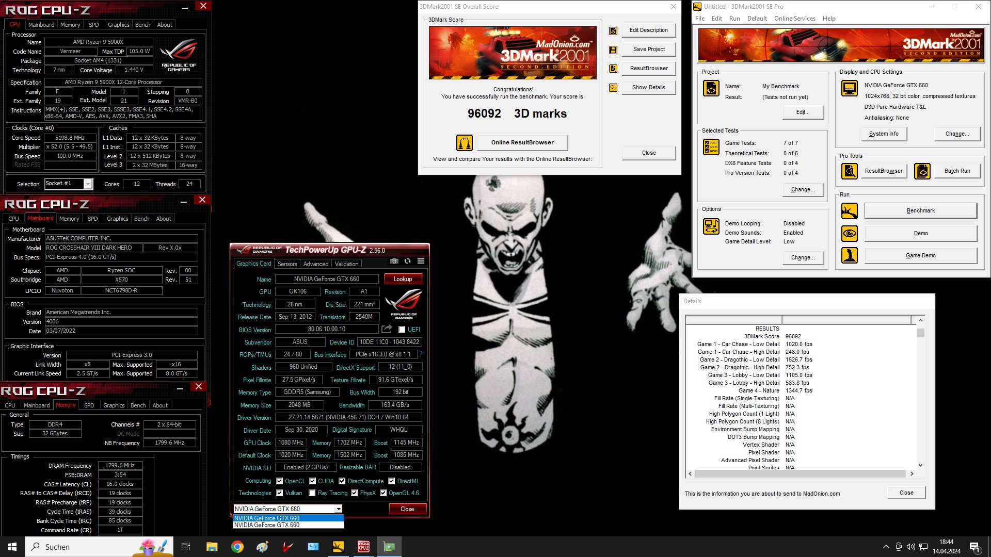Click the ROG CPU-Z taskbar icon

(x=364, y=547)
